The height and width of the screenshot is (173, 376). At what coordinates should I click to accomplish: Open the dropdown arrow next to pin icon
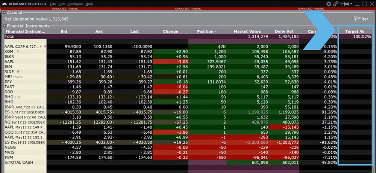pyautogui.click(x=351, y=4)
